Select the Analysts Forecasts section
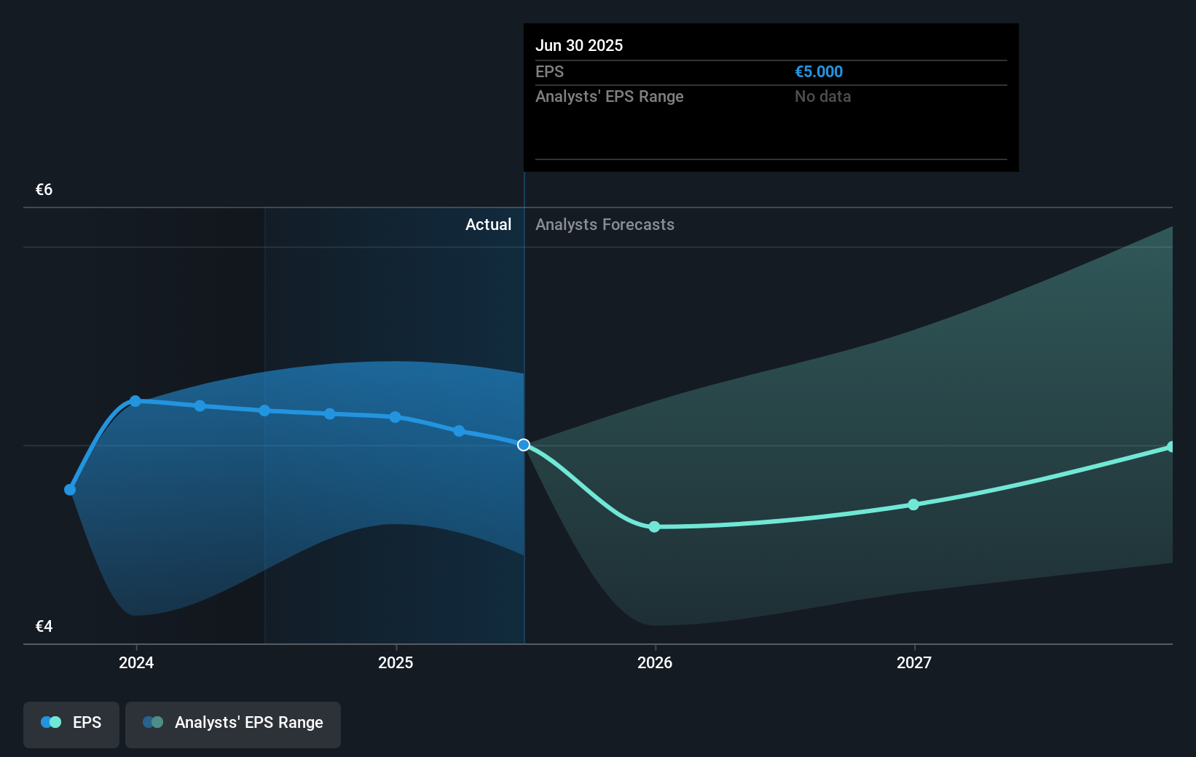 coord(605,225)
